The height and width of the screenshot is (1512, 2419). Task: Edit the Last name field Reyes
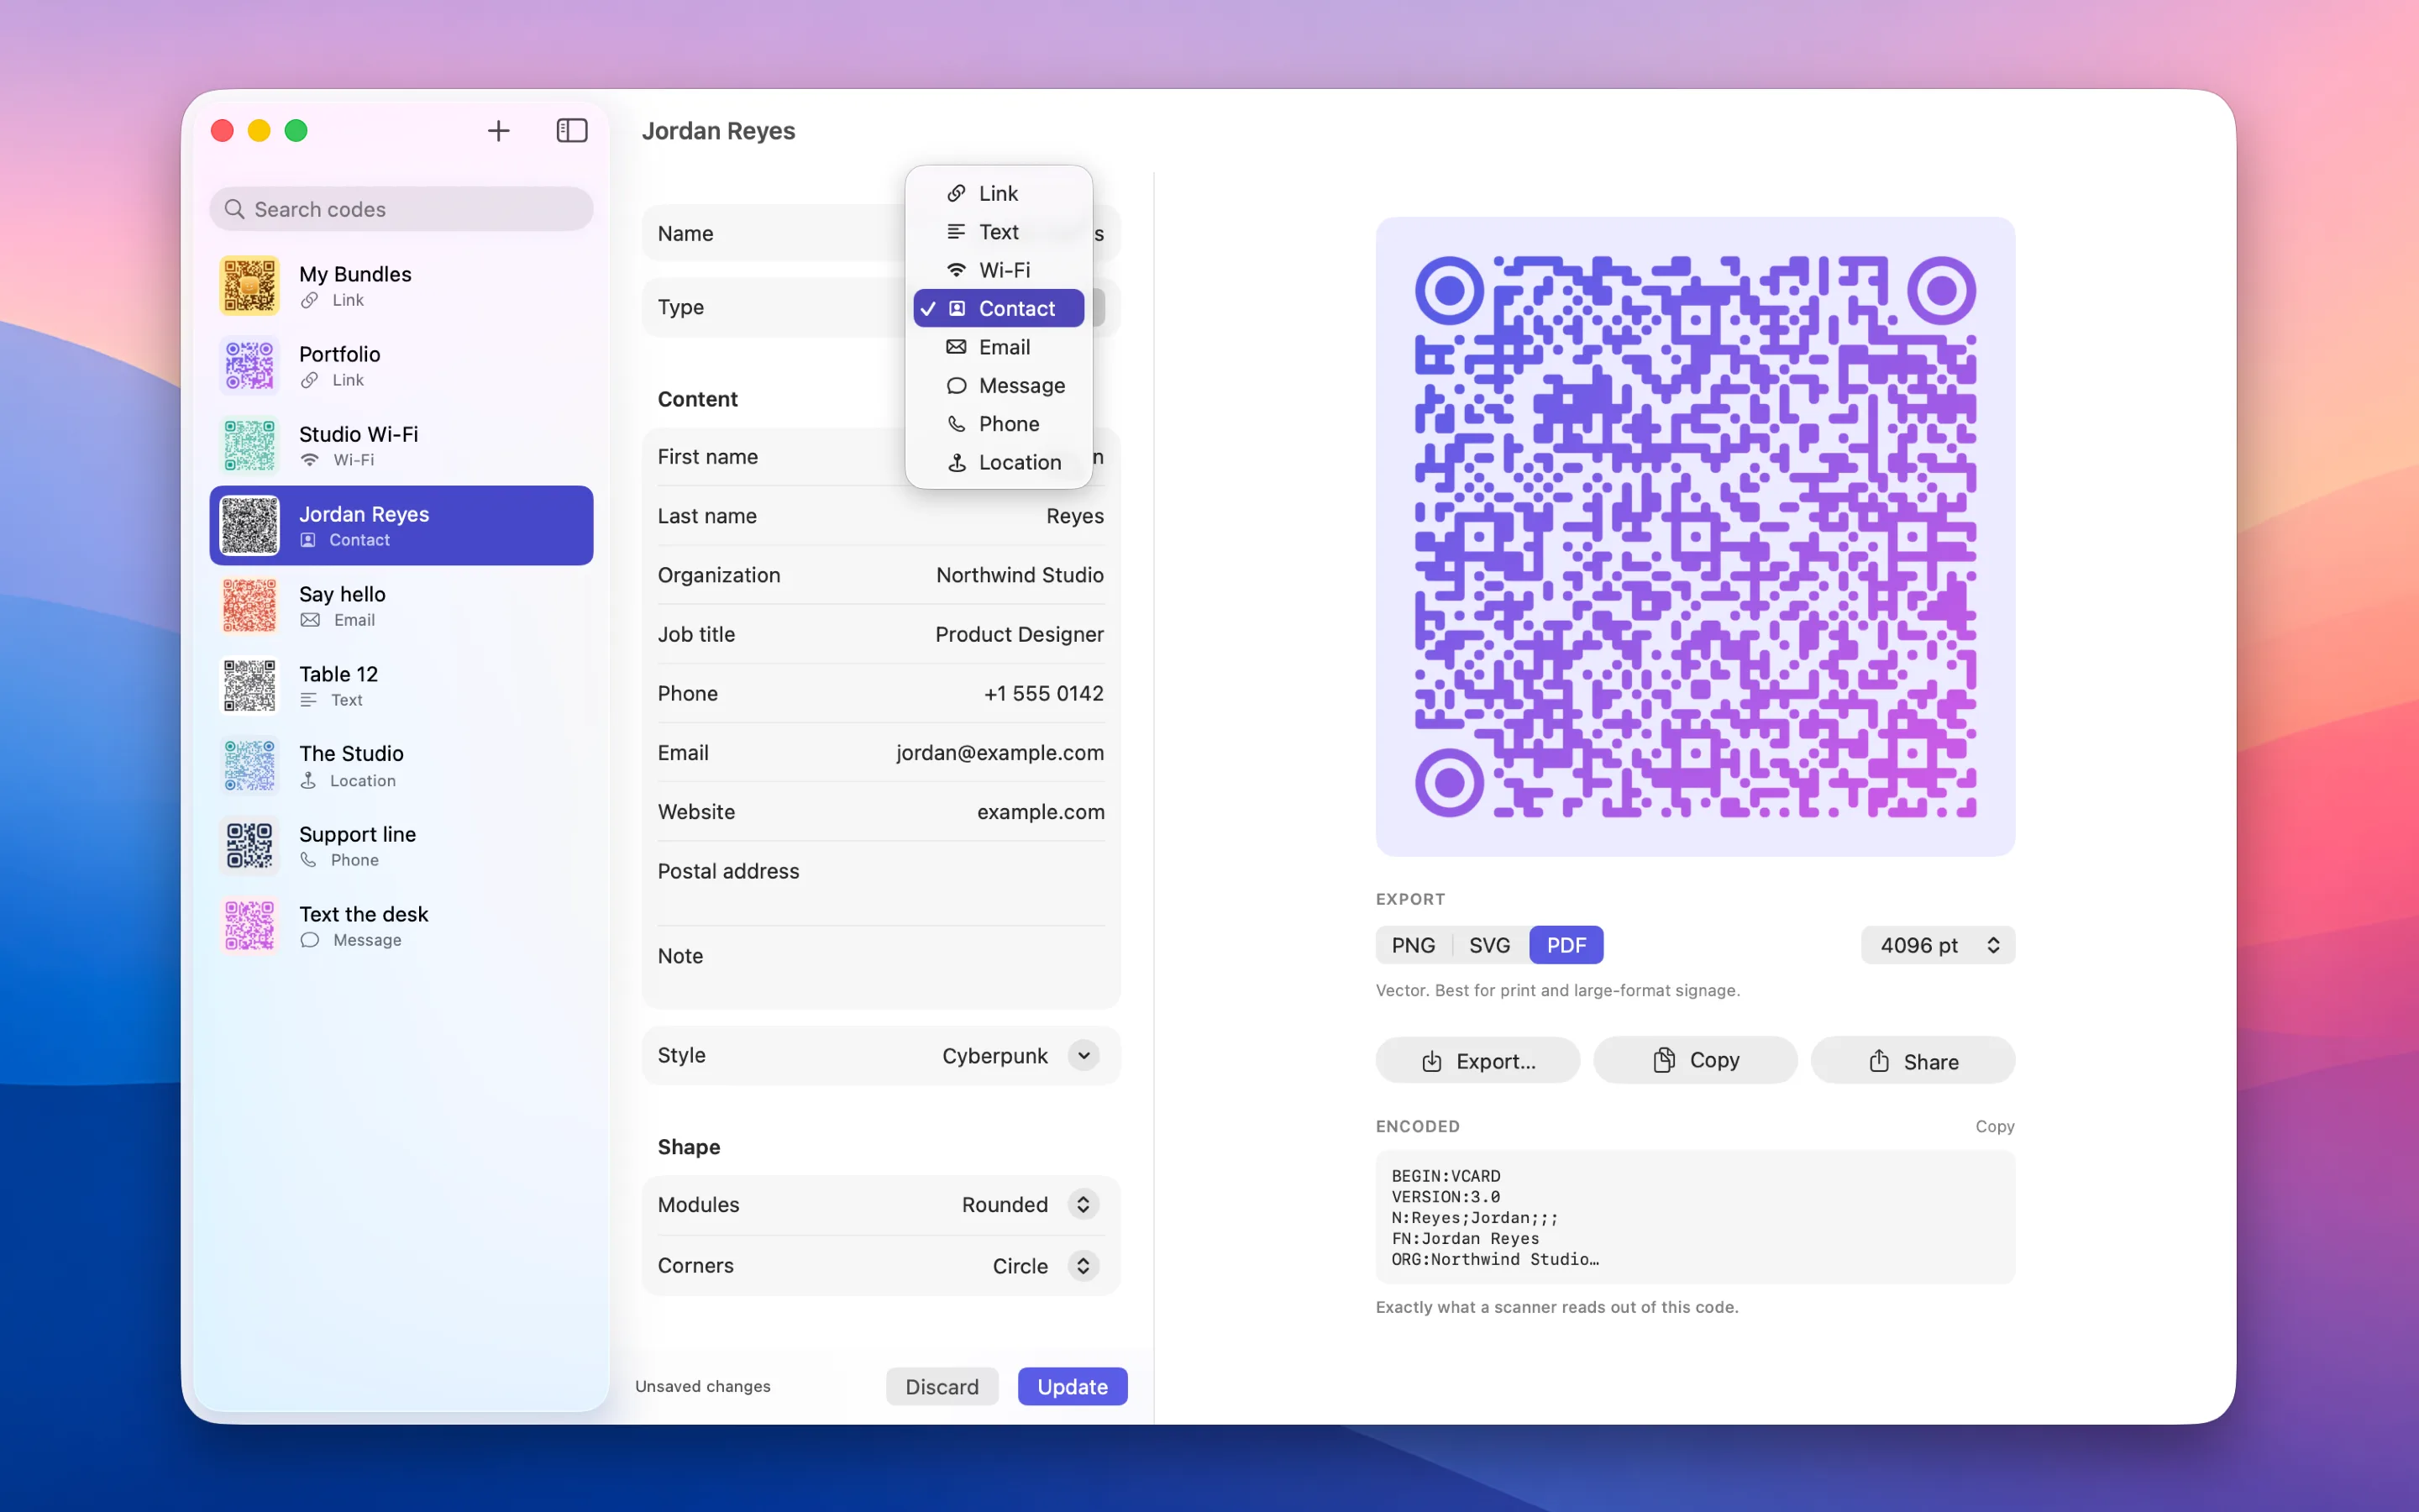[x=880, y=516]
